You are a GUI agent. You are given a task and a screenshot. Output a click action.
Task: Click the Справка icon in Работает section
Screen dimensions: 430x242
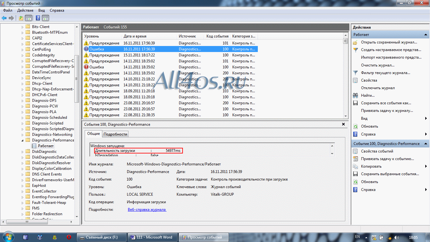tap(355, 134)
